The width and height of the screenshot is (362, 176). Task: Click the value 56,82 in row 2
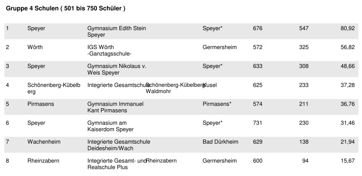click(347, 47)
